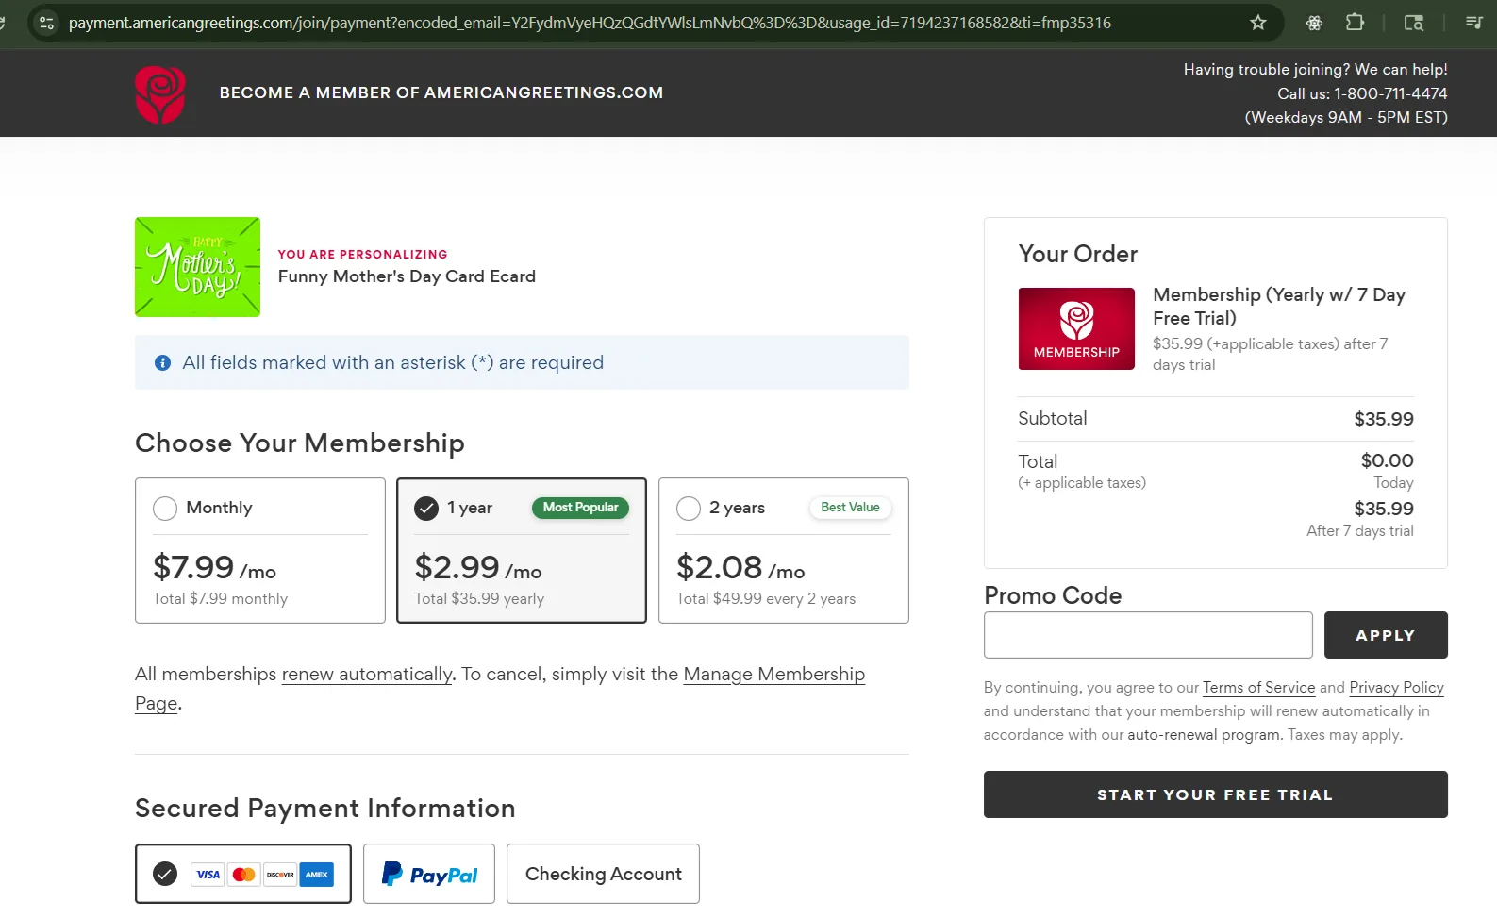Image resolution: width=1497 pixels, height=919 pixels.
Task: Choose PayPal as payment method
Action: pos(429,874)
